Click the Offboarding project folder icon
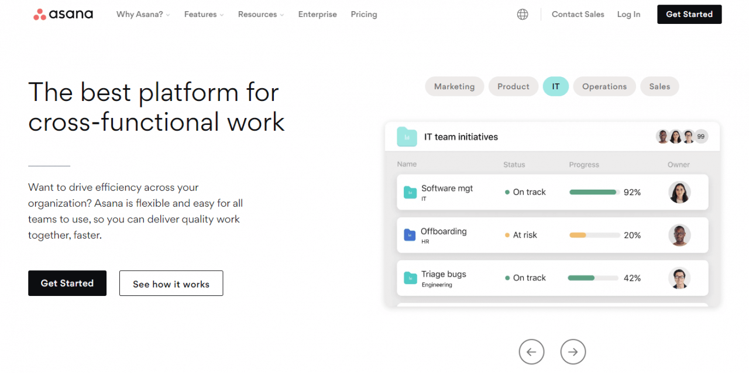Viewport: 749px width, 373px height. click(x=410, y=235)
